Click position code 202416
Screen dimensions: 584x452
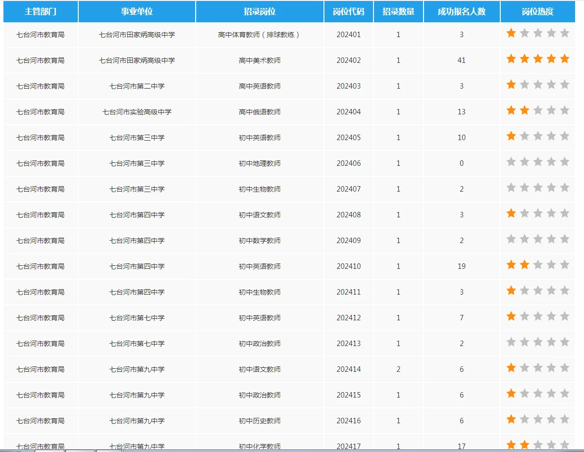pyautogui.click(x=349, y=421)
